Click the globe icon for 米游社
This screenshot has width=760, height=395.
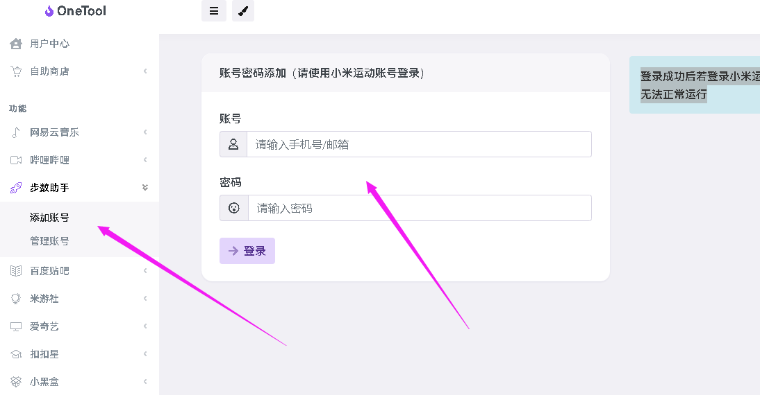(16, 299)
